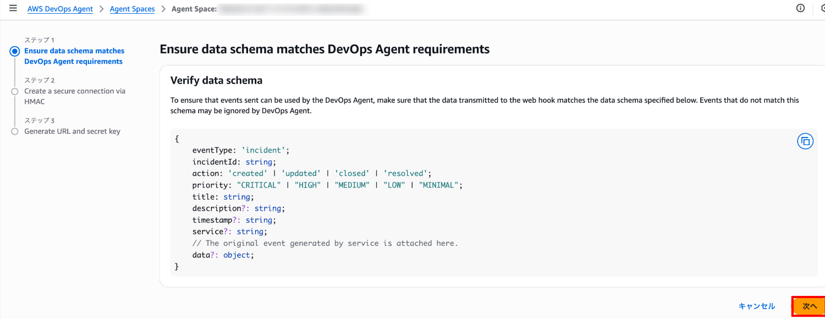
Task: Click the 'Verify data schema' heading
Action: tap(216, 80)
